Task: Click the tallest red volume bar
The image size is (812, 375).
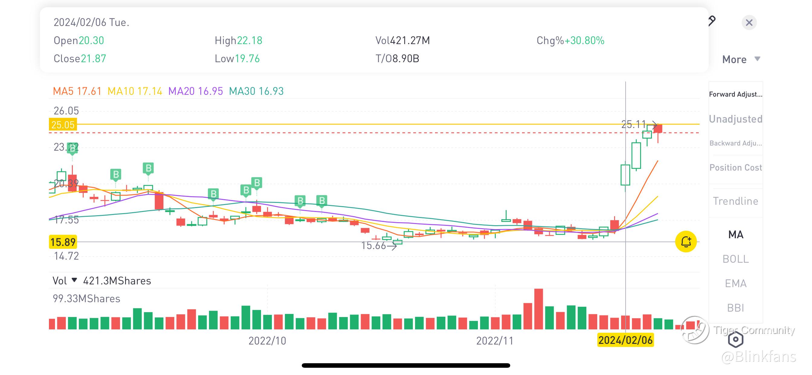Action: (538, 309)
